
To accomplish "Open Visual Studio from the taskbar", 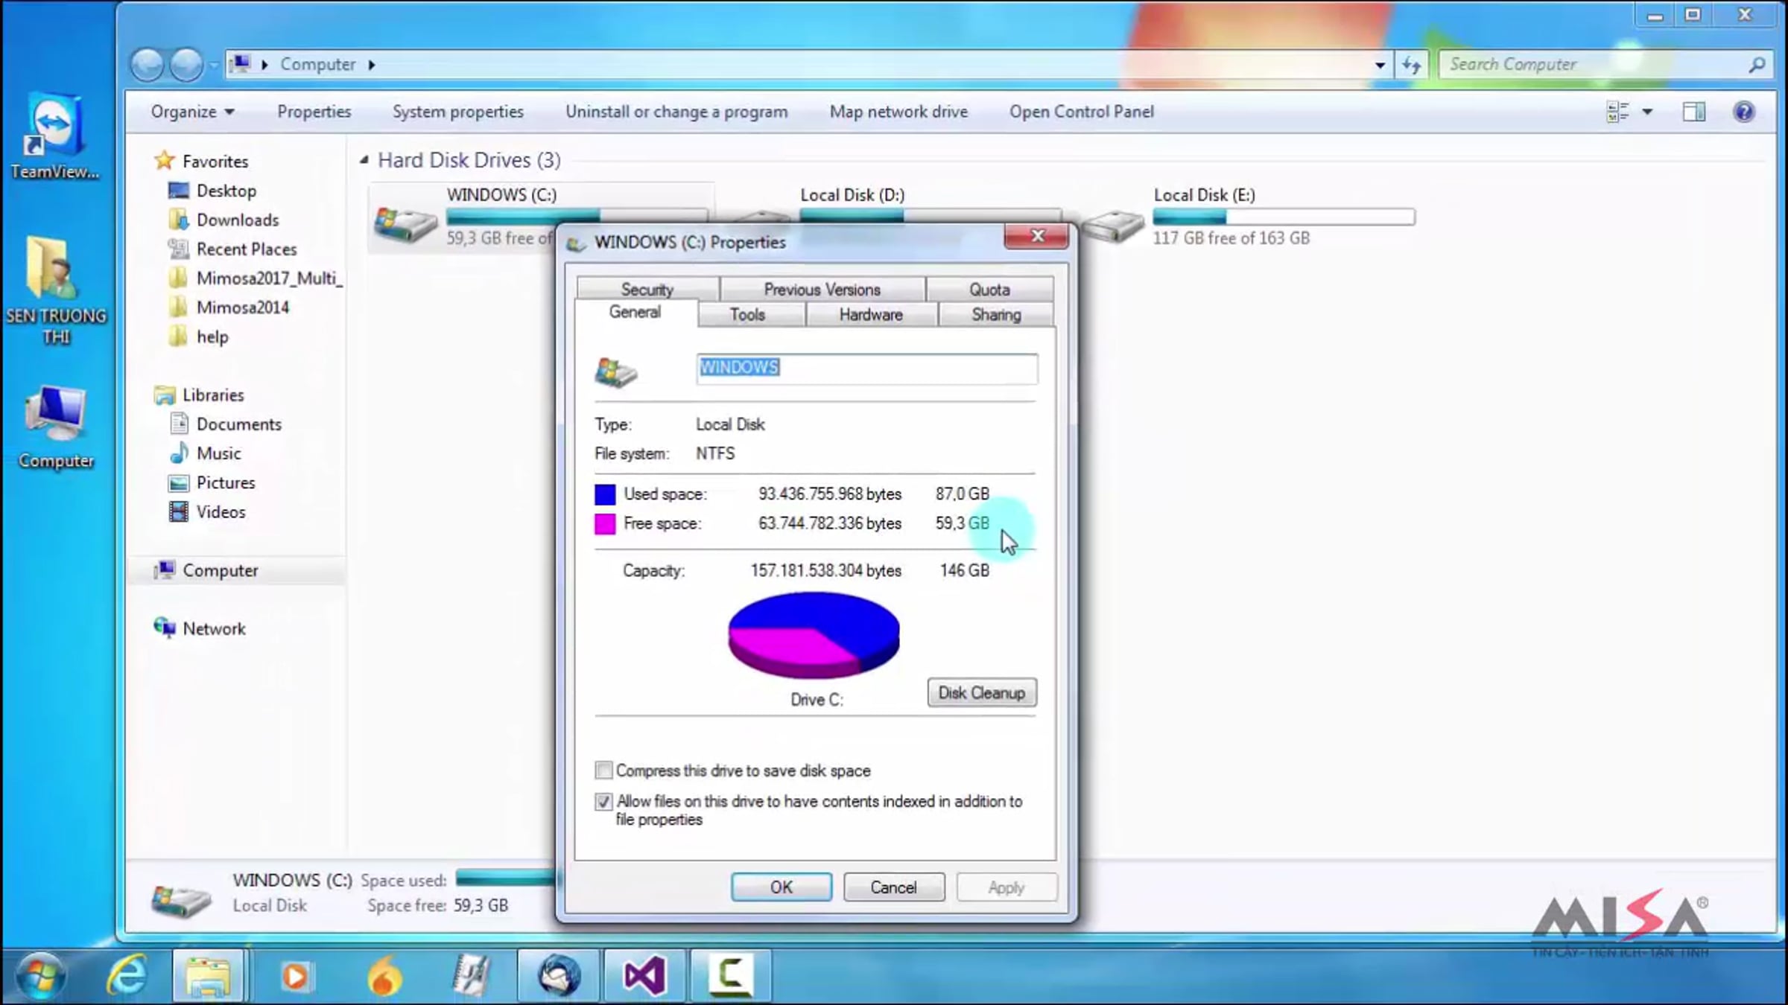I will pos(644,974).
